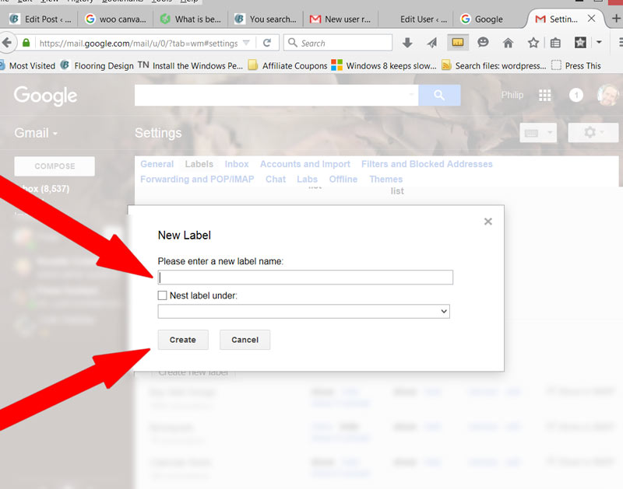
Task: Bookmark this page with the star icon
Action: tap(533, 43)
